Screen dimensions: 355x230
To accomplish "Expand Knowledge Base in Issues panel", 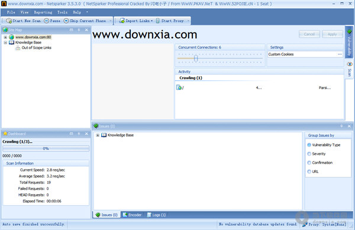I will coord(98,135).
